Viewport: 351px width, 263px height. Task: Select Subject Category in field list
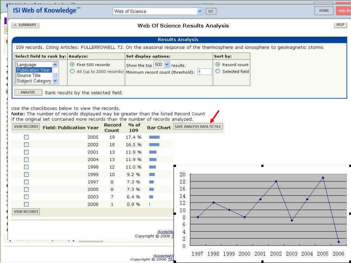click(34, 81)
